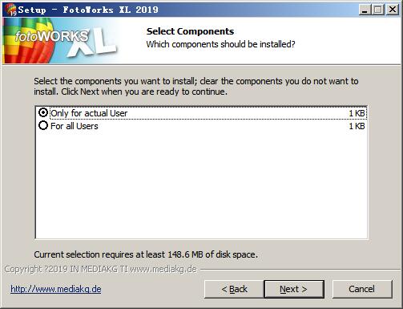This screenshot has width=403, height=309.
Task: Close the FotoWorks XL 2019 setup window
Action: point(393,10)
